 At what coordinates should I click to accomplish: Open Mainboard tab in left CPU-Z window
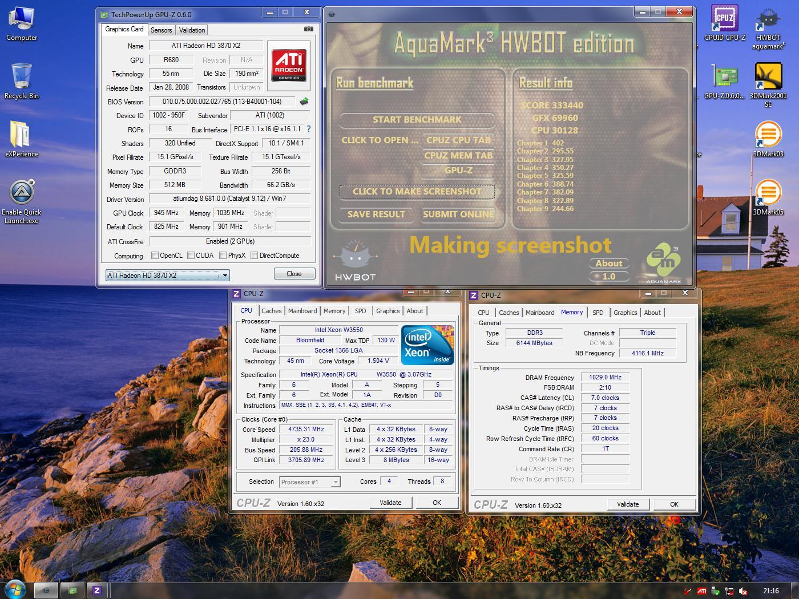click(x=302, y=311)
